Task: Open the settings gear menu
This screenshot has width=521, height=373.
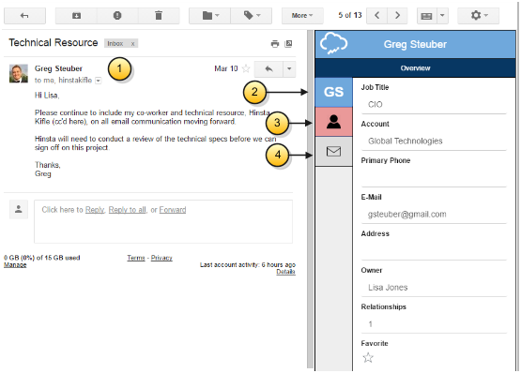Action: [x=479, y=16]
